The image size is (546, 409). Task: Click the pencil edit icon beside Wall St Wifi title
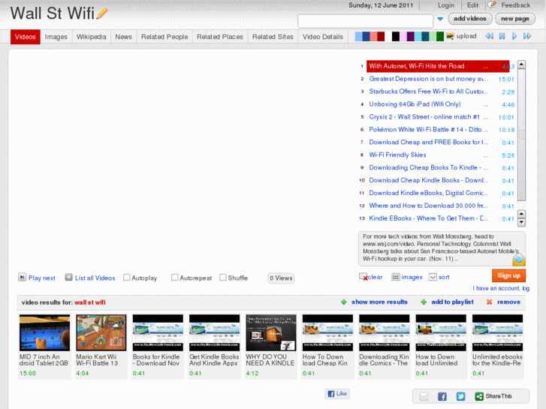click(101, 14)
